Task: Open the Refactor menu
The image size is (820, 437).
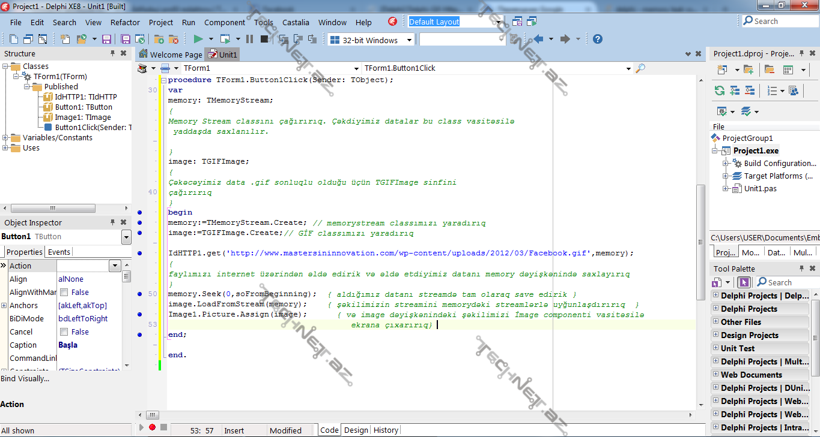Action: pyautogui.click(x=125, y=22)
